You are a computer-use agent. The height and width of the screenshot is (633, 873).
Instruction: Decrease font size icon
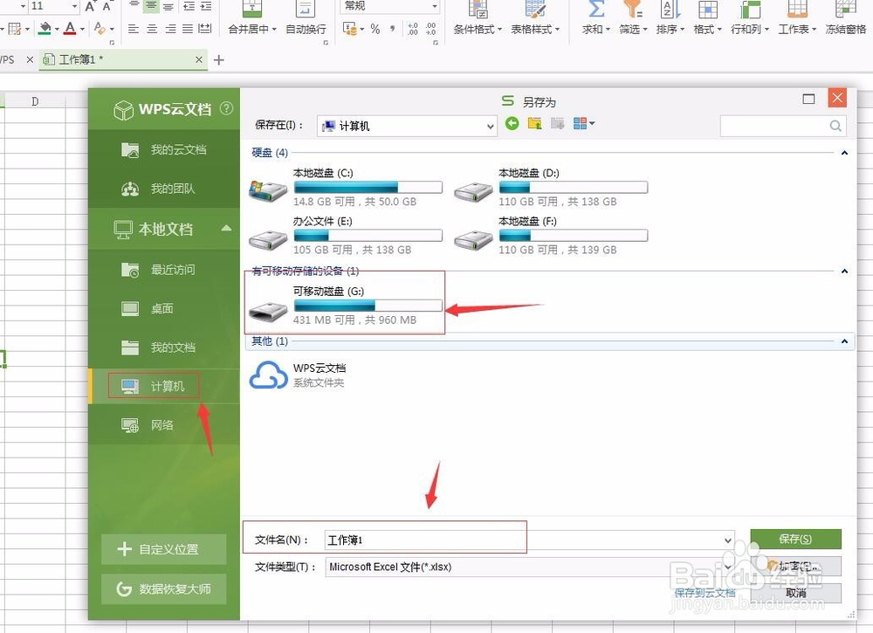pos(107,7)
